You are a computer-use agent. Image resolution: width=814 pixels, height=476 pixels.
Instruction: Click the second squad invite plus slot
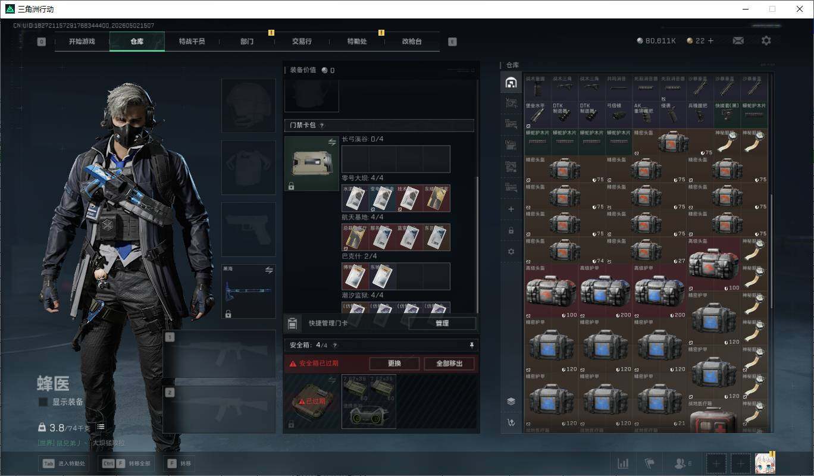tap(740, 463)
